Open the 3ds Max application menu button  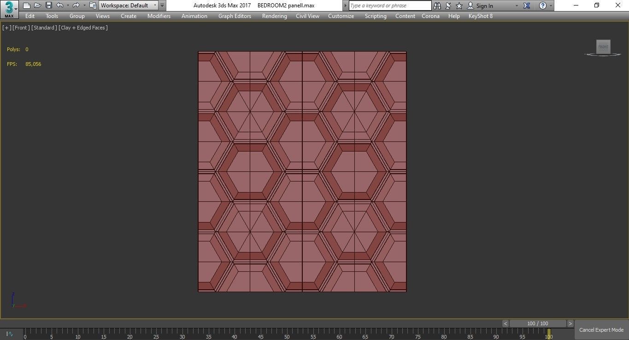[x=9, y=9]
